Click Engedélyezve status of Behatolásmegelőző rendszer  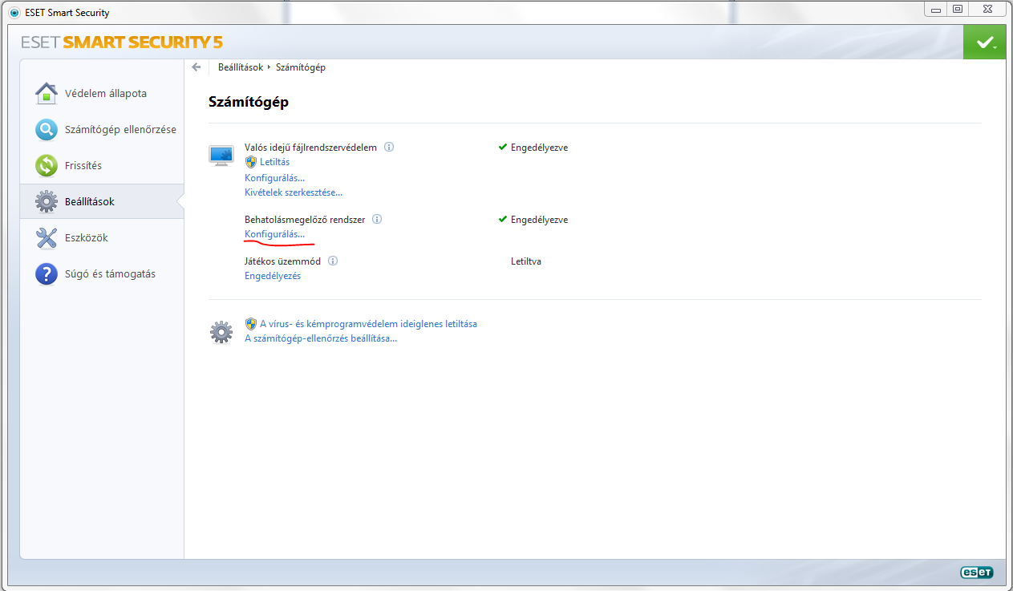[539, 219]
